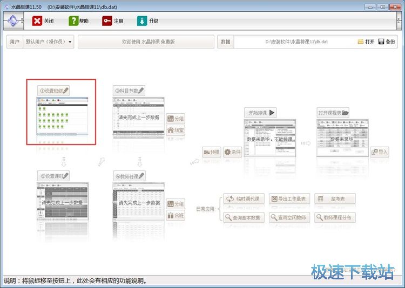Open the 科目节数 preview thumbnail
Image resolution: width=405 pixels, height=288 pixels.
(x=138, y=116)
